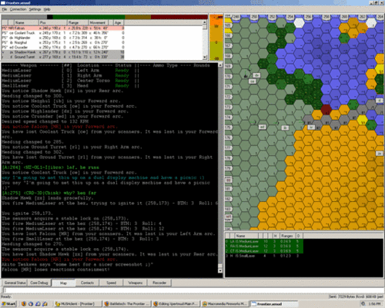Sort contacts by the Pos column header
385x308 pixels.
(53, 22)
